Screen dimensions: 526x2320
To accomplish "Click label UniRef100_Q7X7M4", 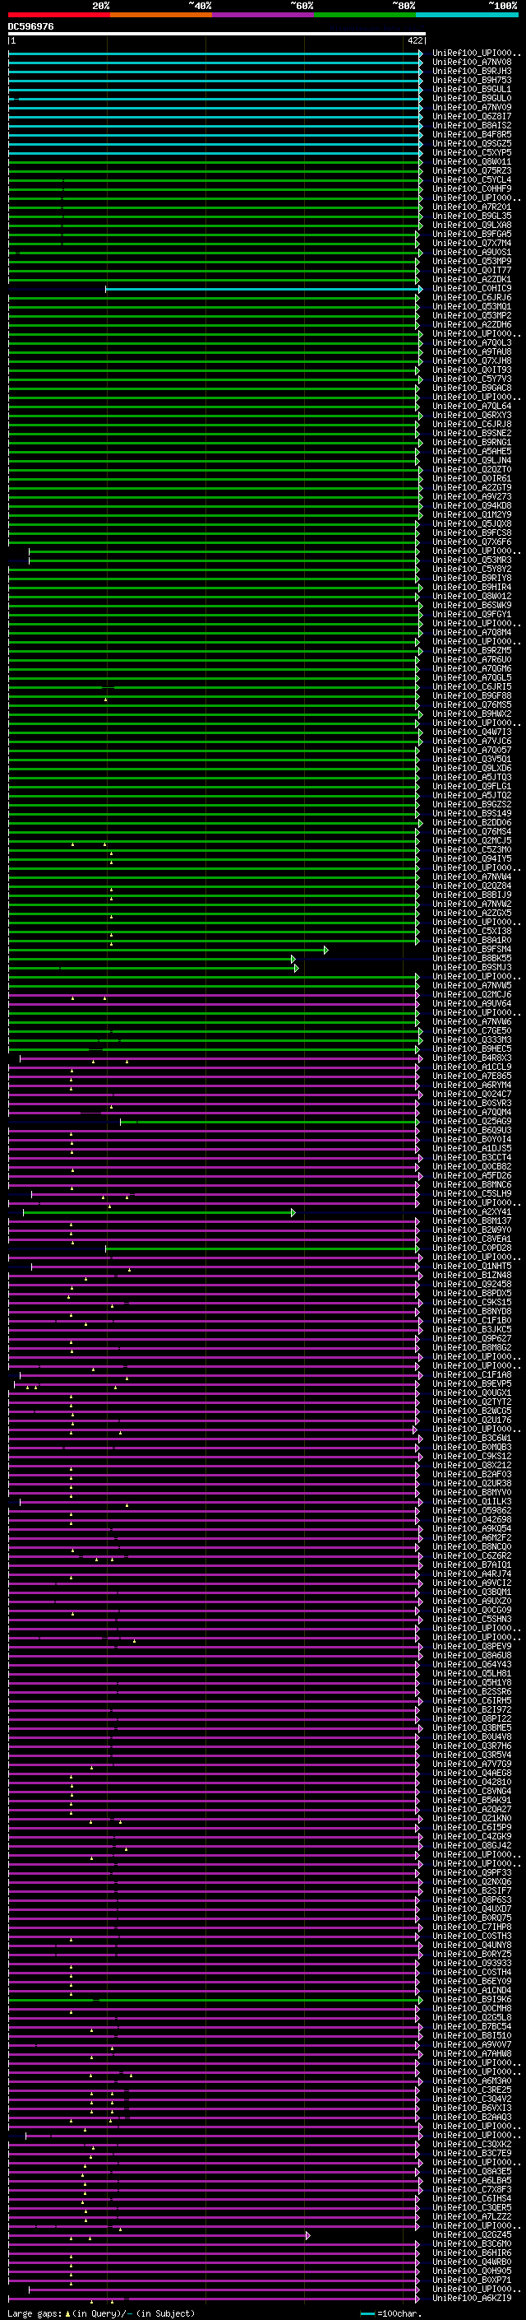I will pyautogui.click(x=472, y=243).
